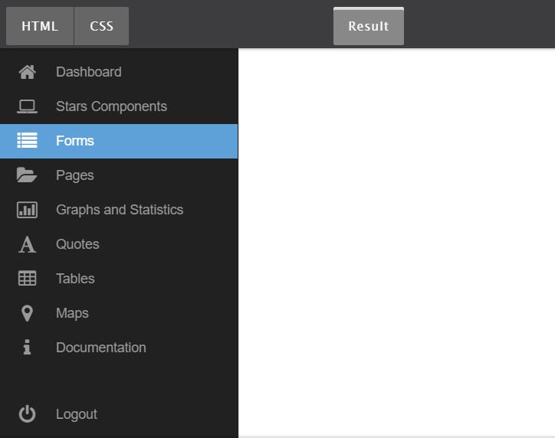The height and width of the screenshot is (438, 555).
Task: Click the empty white result pane
Action: pyautogui.click(x=397, y=243)
